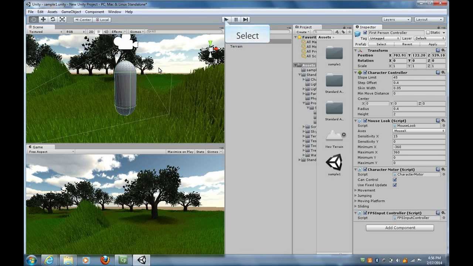
Task: Click the Prefab Select button
Action: coord(381,44)
